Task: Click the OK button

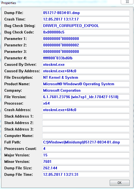Action: [120, 183]
